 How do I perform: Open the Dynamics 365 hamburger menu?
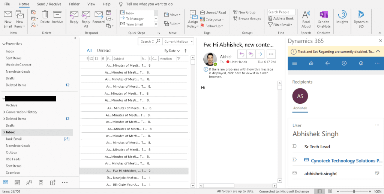click(x=295, y=63)
